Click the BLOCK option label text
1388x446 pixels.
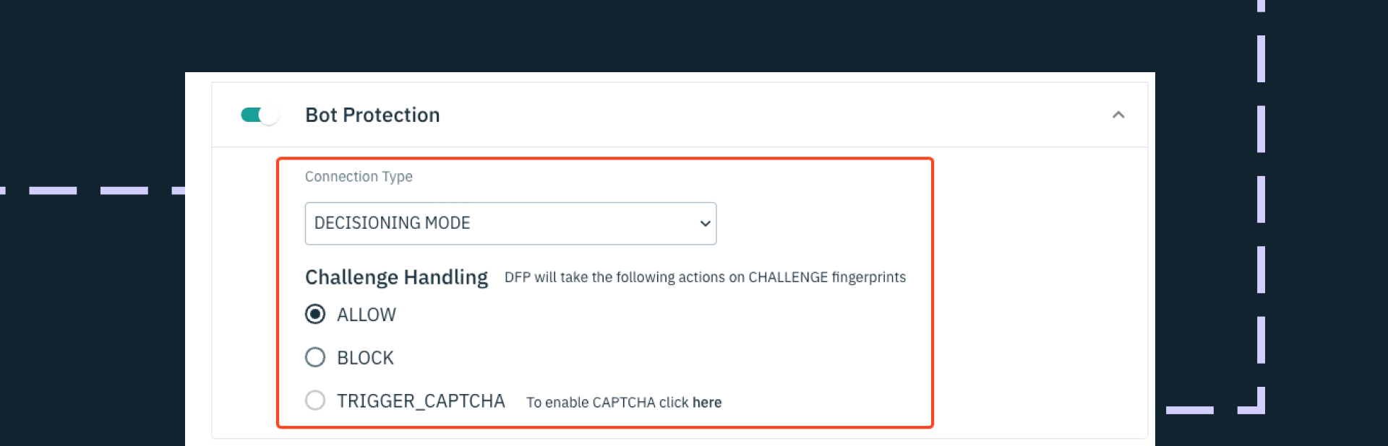click(365, 358)
